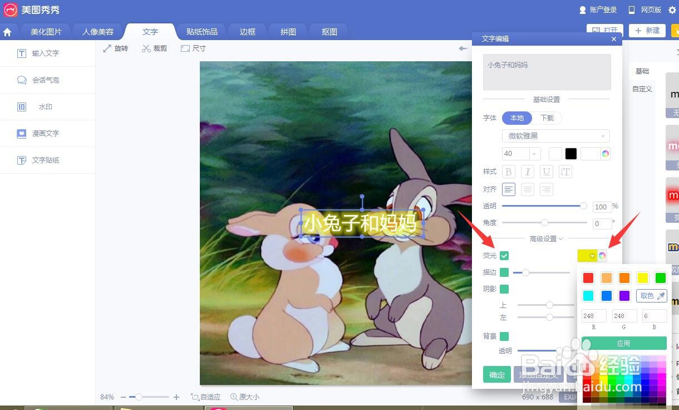Click the 自适应 fit-to-screen icon

[x=205, y=397]
